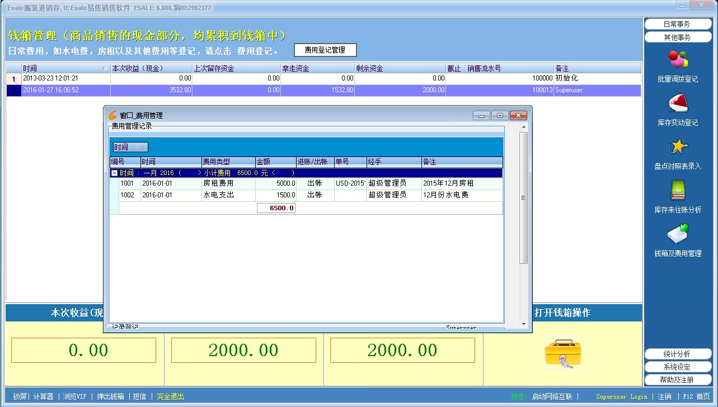This screenshot has height=407, width=718.
Task: Sort by the 时间 grouping header
Action: [129, 147]
